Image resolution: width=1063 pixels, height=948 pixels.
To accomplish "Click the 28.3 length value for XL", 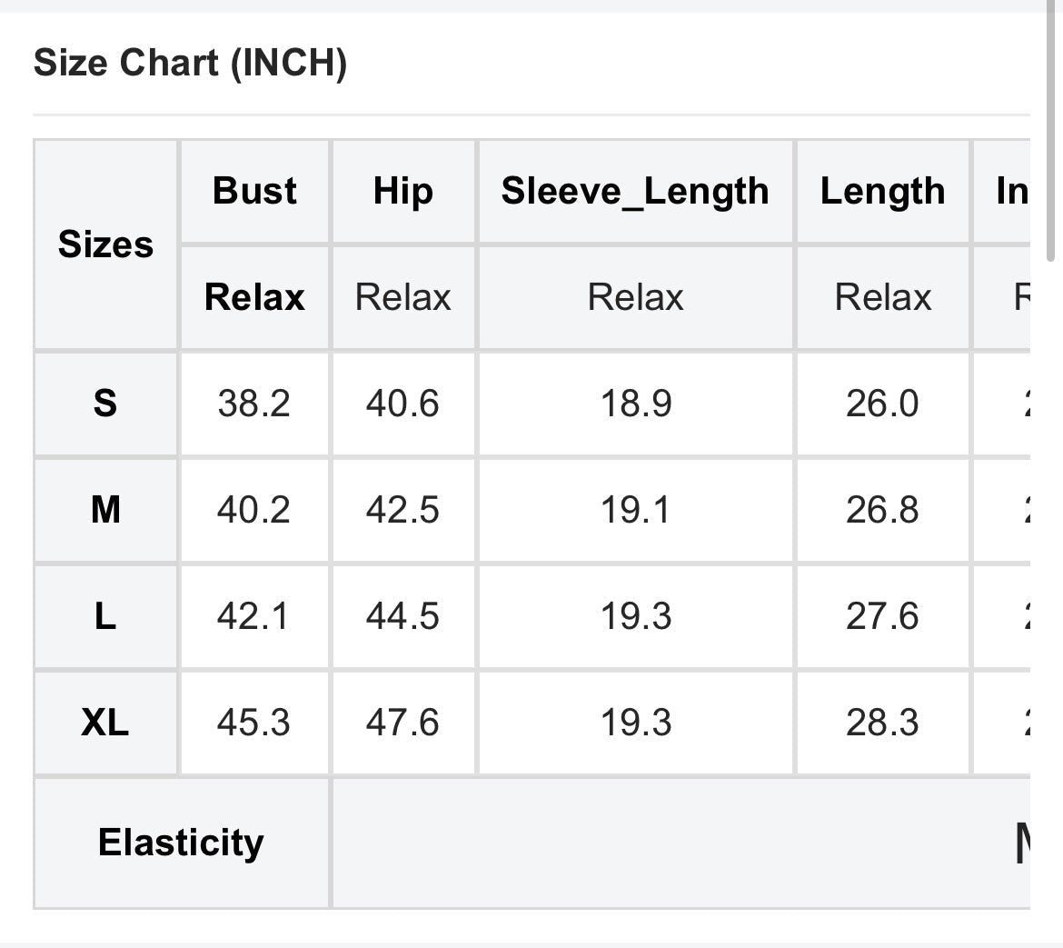I will coord(882,723).
